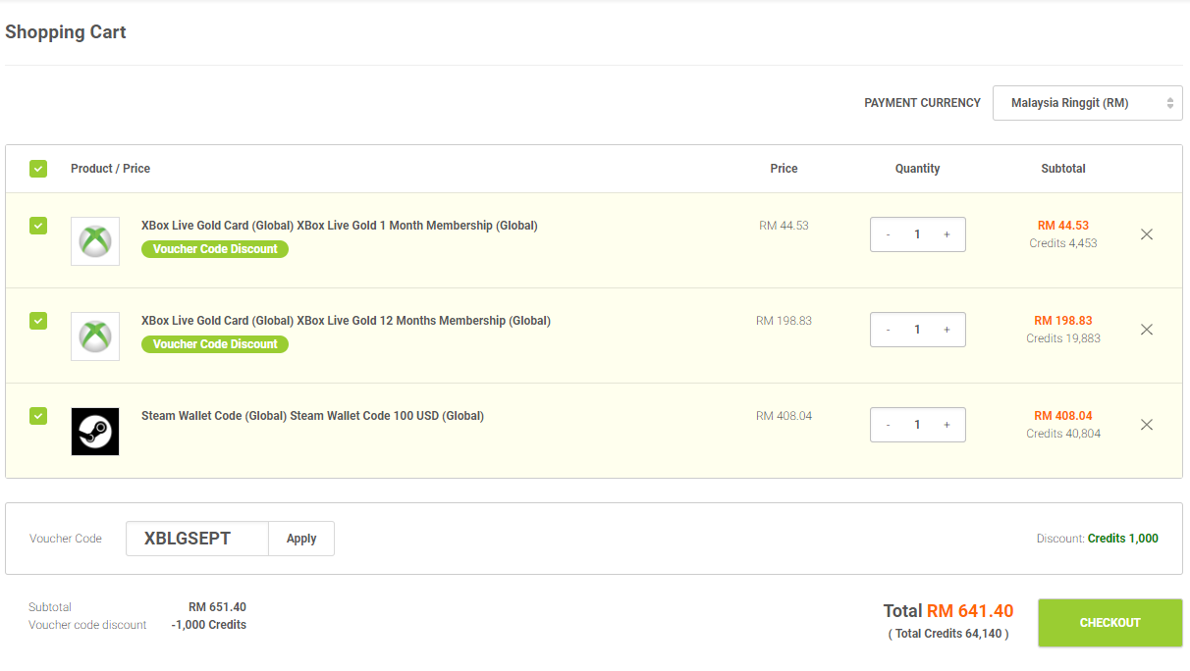This screenshot has height=671, width=1190.
Task: Click the Subtotal column header
Action: pyautogui.click(x=1063, y=169)
